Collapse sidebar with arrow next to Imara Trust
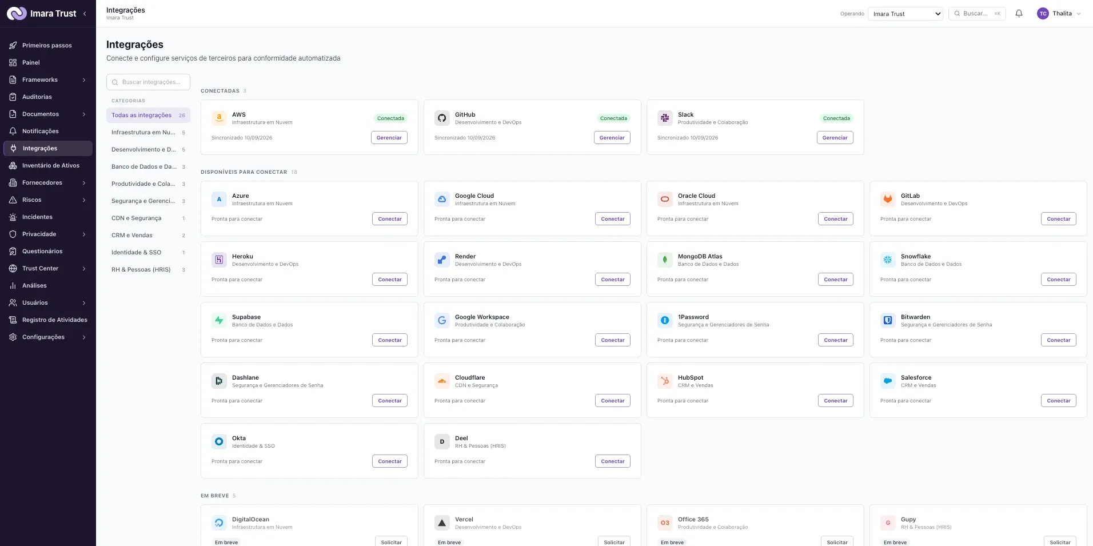This screenshot has width=1093, height=546. click(x=85, y=14)
